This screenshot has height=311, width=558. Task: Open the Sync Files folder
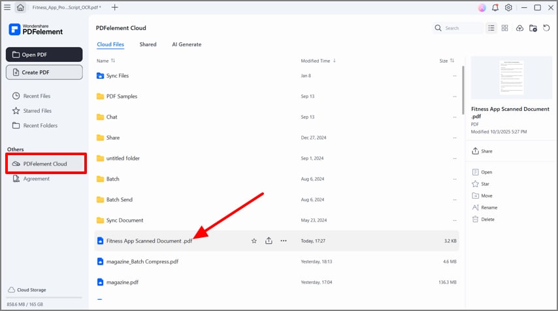pos(276,76)
